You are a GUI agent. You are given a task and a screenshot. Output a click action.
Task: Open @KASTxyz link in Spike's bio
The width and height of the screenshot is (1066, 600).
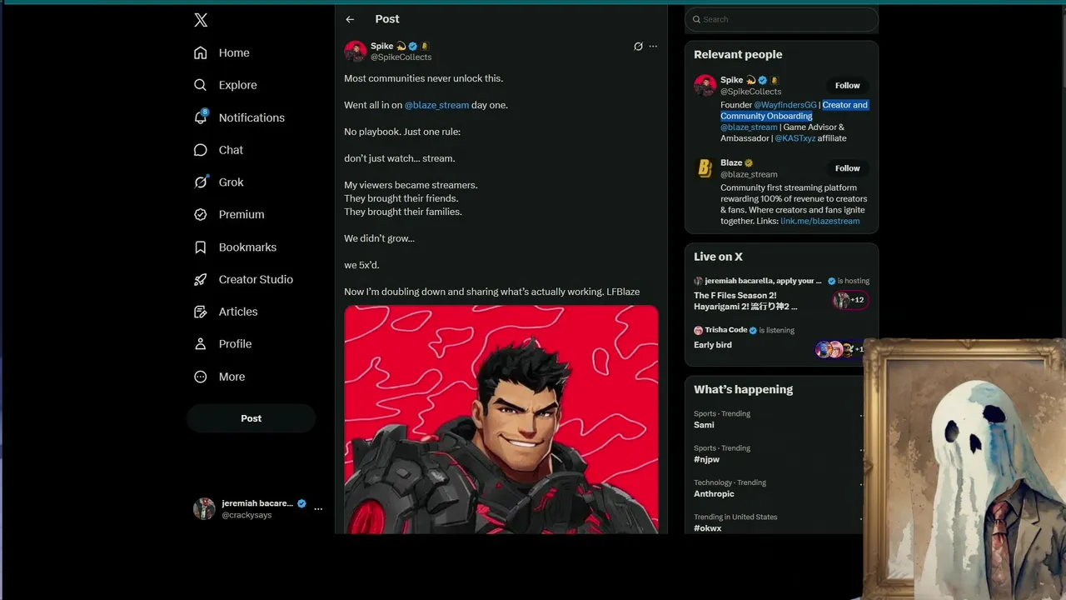point(795,138)
